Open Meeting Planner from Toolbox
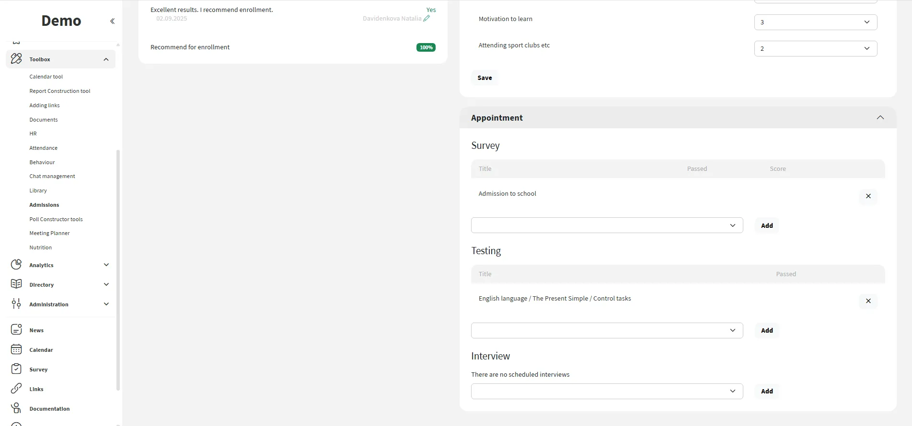The image size is (912, 426). (49, 233)
